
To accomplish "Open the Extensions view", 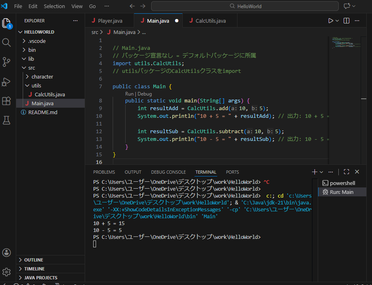I will point(6,101).
